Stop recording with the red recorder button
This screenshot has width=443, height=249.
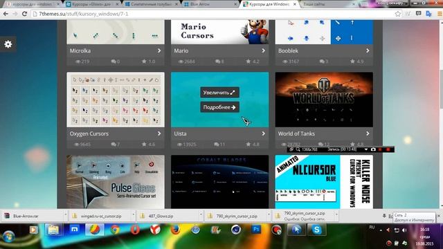point(388,149)
